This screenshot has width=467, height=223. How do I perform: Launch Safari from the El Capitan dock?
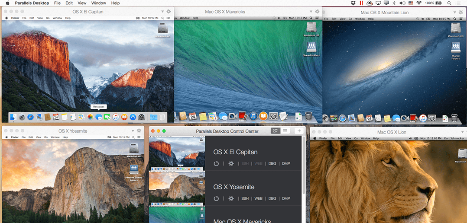30,117
